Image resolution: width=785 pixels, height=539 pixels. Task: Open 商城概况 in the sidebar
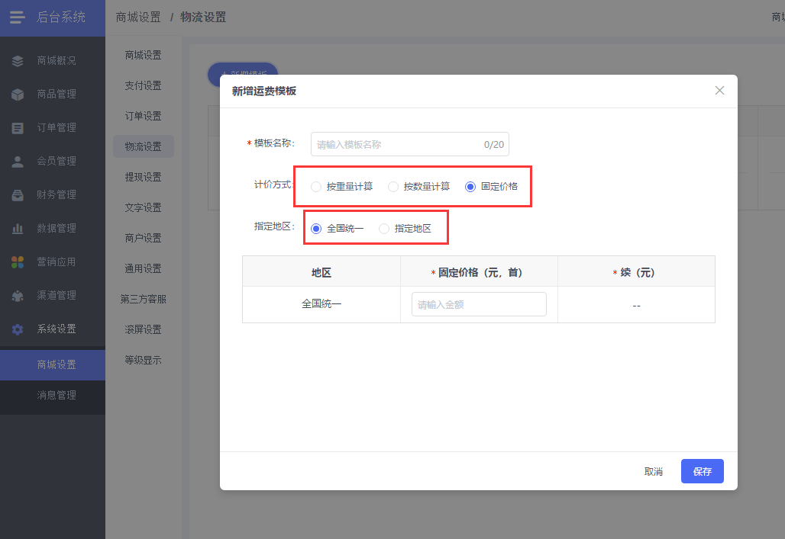(x=53, y=60)
